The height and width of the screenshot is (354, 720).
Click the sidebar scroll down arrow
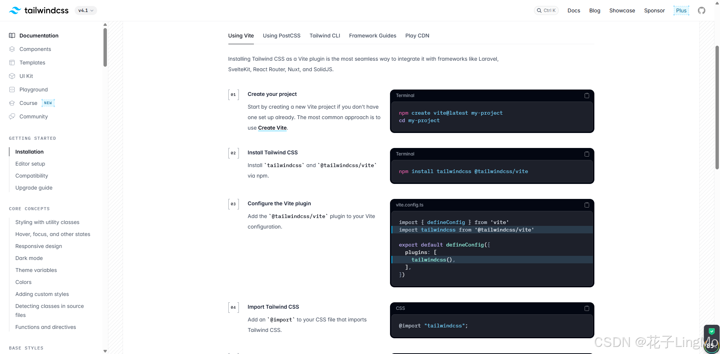[x=105, y=351]
